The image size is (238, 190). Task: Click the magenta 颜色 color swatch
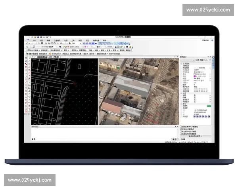click(x=195, y=76)
